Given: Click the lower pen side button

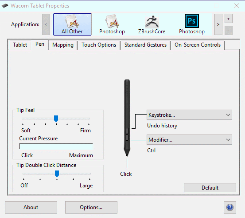Looking at the screenshot, I should pyautogui.click(x=127, y=138).
